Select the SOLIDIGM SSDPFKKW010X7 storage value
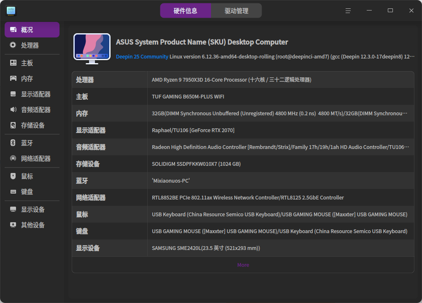Screen dimensions: 422x303 (x=196, y=164)
